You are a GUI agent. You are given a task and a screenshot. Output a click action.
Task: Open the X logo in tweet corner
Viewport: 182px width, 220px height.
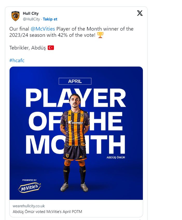[140, 13]
